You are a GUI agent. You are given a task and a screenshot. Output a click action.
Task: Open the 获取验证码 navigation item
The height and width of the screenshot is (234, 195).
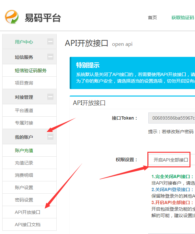pos(183,18)
